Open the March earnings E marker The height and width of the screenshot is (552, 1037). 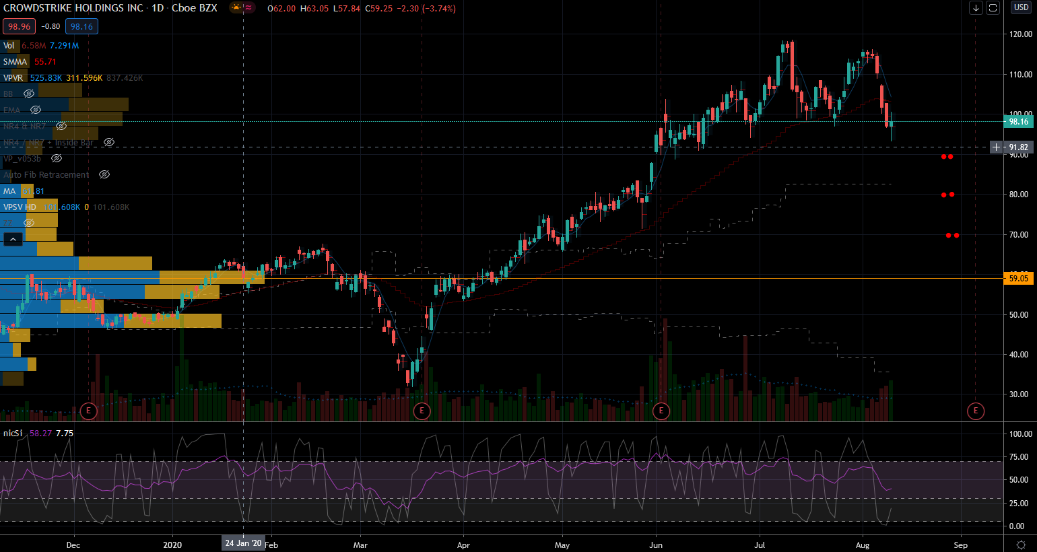pos(422,411)
